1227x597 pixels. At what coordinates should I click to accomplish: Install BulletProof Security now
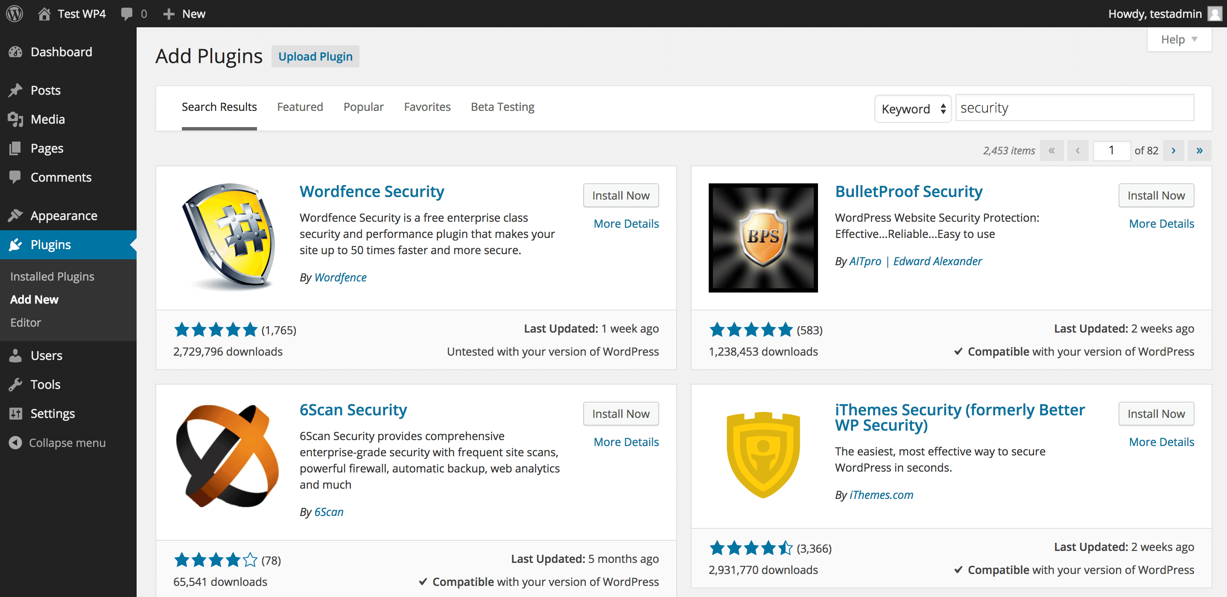click(x=1156, y=195)
